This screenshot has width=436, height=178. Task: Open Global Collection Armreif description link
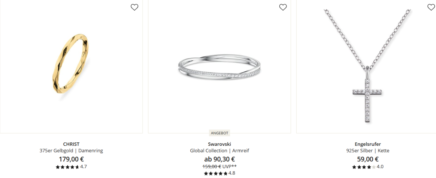(x=219, y=151)
